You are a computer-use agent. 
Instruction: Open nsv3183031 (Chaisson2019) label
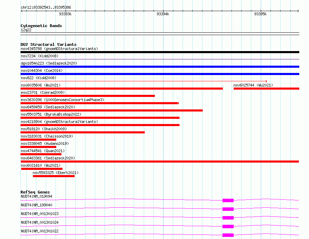click(x=47, y=136)
